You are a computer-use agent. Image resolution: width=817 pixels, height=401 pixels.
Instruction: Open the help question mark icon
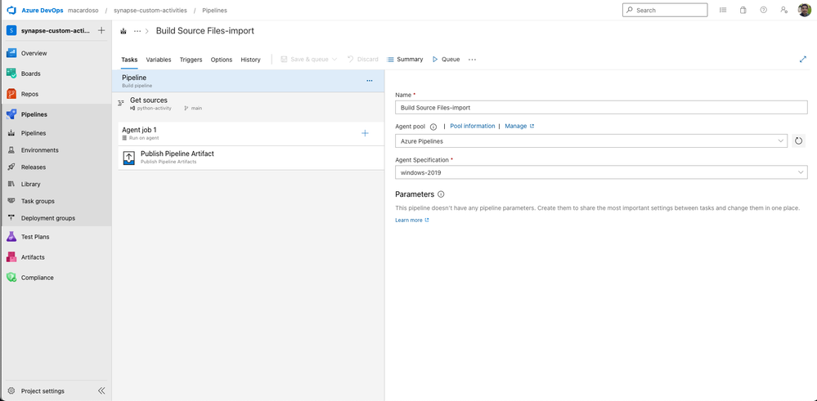click(x=763, y=10)
